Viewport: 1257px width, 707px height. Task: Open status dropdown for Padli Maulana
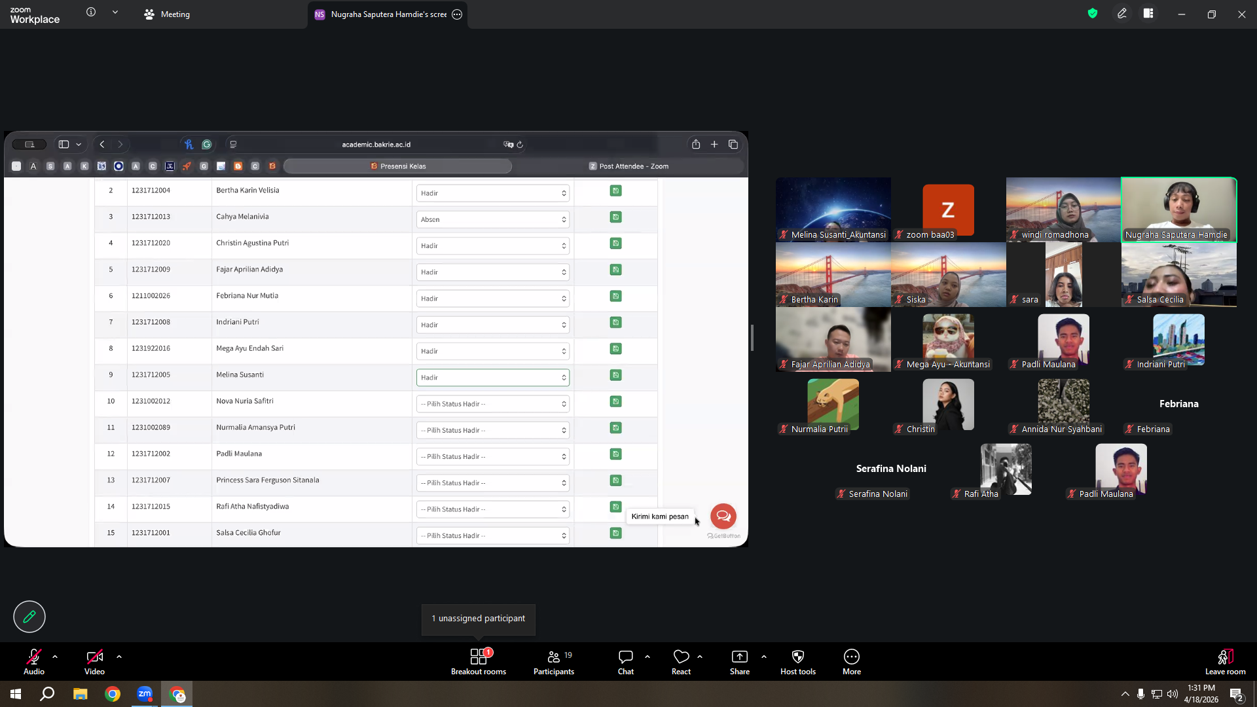492,456
